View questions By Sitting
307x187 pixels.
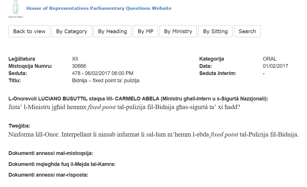pos(215,31)
